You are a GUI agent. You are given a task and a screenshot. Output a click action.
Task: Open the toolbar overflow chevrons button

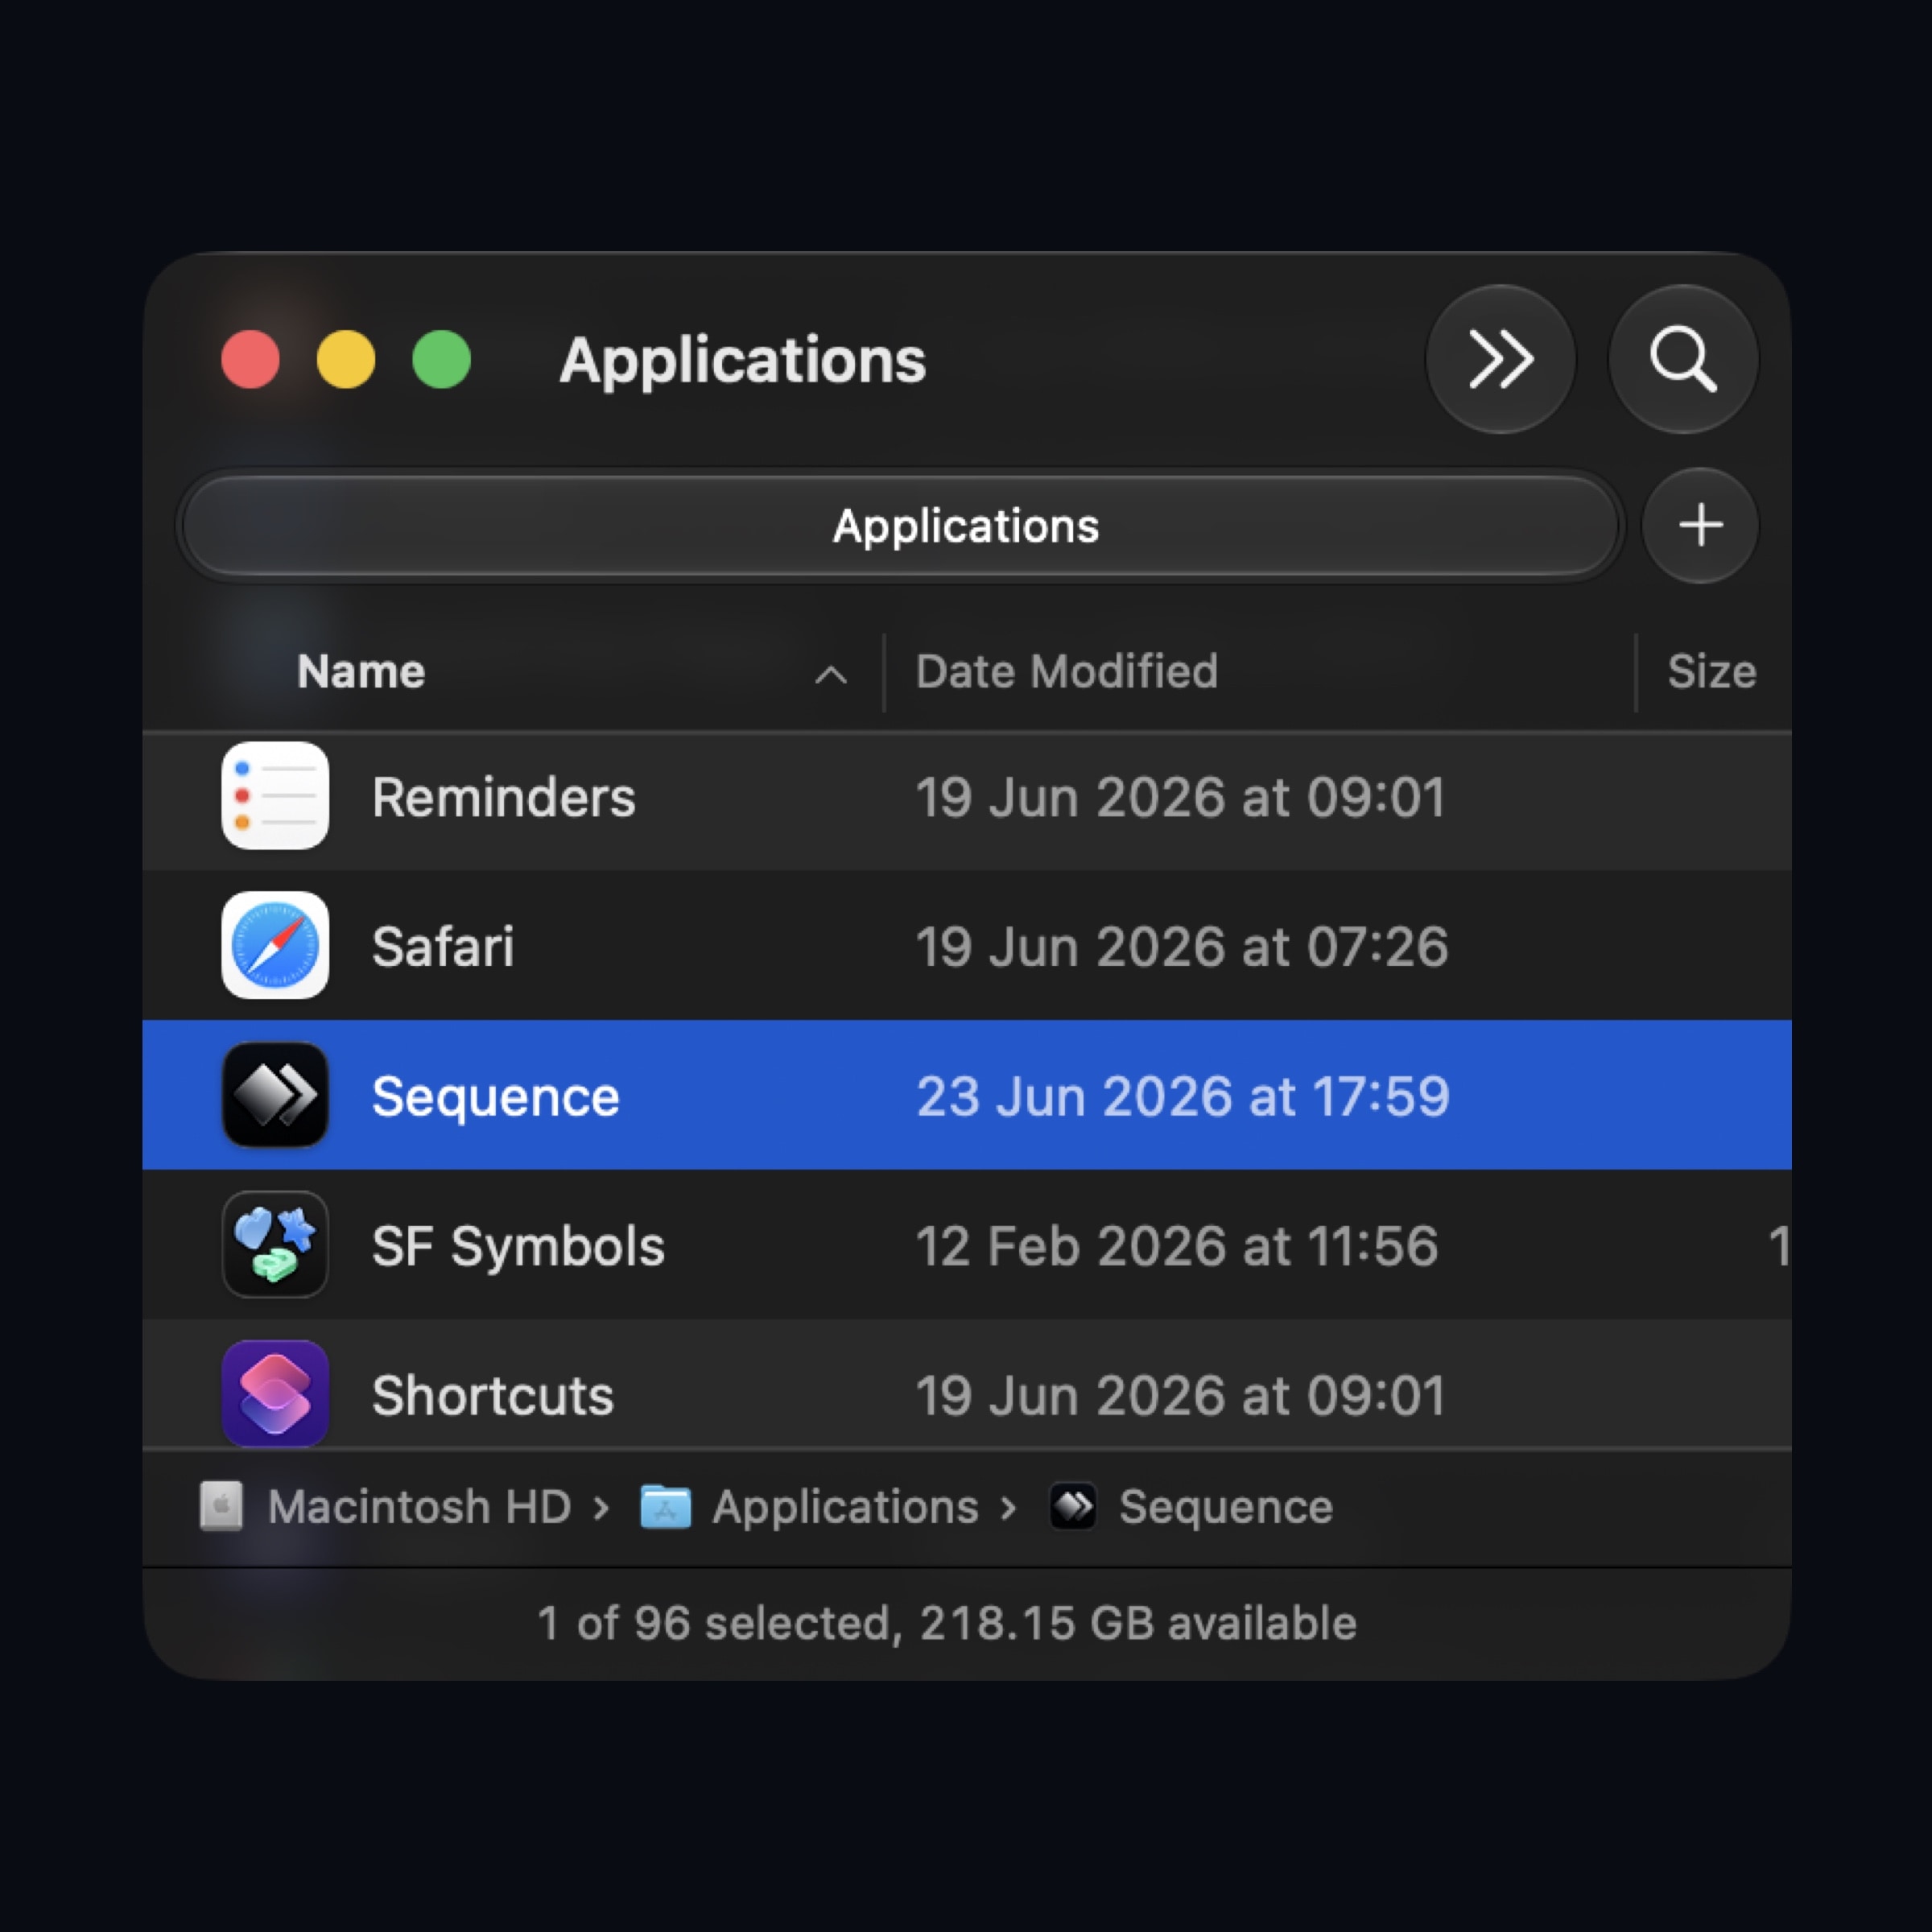[x=1500, y=359]
